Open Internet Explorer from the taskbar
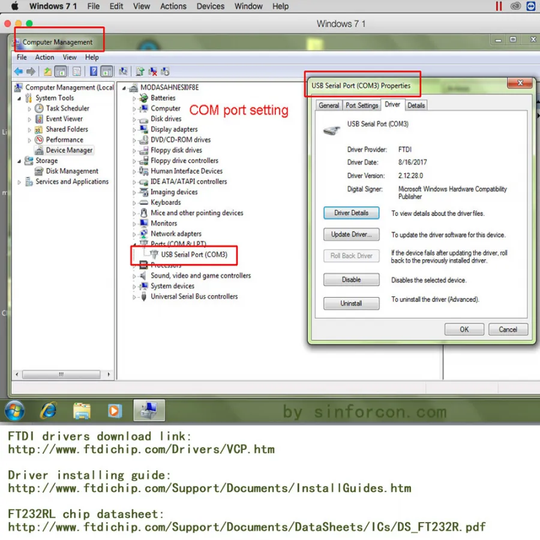This screenshot has height=540, width=540. 49,410
